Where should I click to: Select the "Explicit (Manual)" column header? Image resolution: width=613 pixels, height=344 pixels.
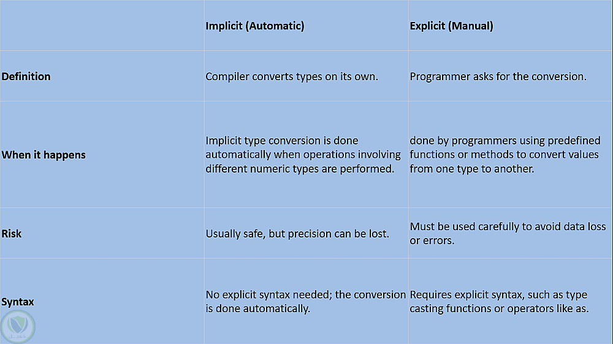pos(451,26)
